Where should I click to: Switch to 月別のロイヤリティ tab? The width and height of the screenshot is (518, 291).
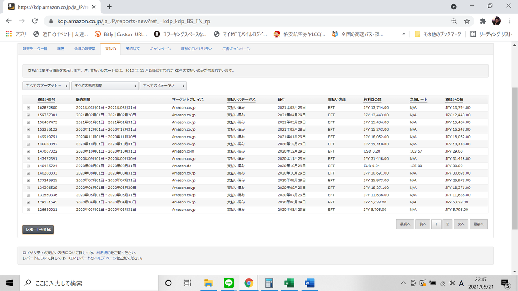(x=196, y=49)
